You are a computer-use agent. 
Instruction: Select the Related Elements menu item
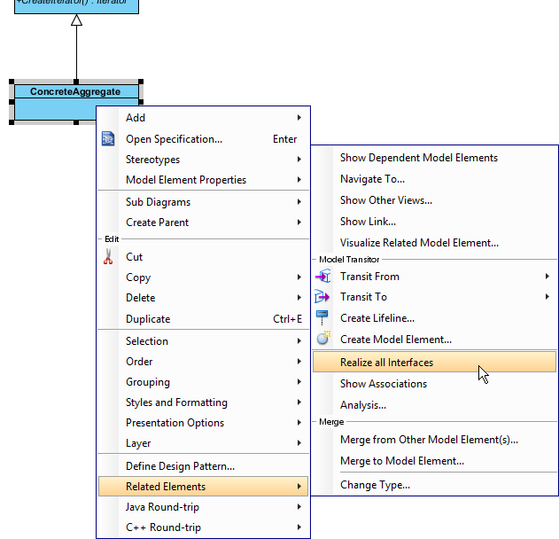click(203, 486)
